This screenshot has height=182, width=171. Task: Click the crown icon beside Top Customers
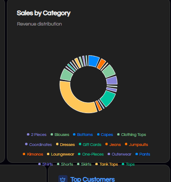point(63,179)
